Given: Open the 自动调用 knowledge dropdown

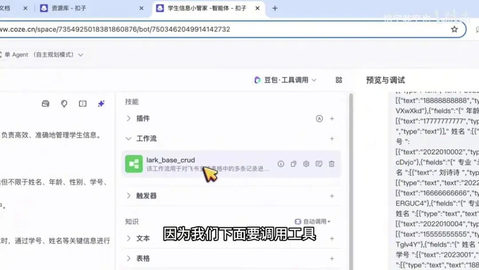Looking at the screenshot, I should (313, 222).
